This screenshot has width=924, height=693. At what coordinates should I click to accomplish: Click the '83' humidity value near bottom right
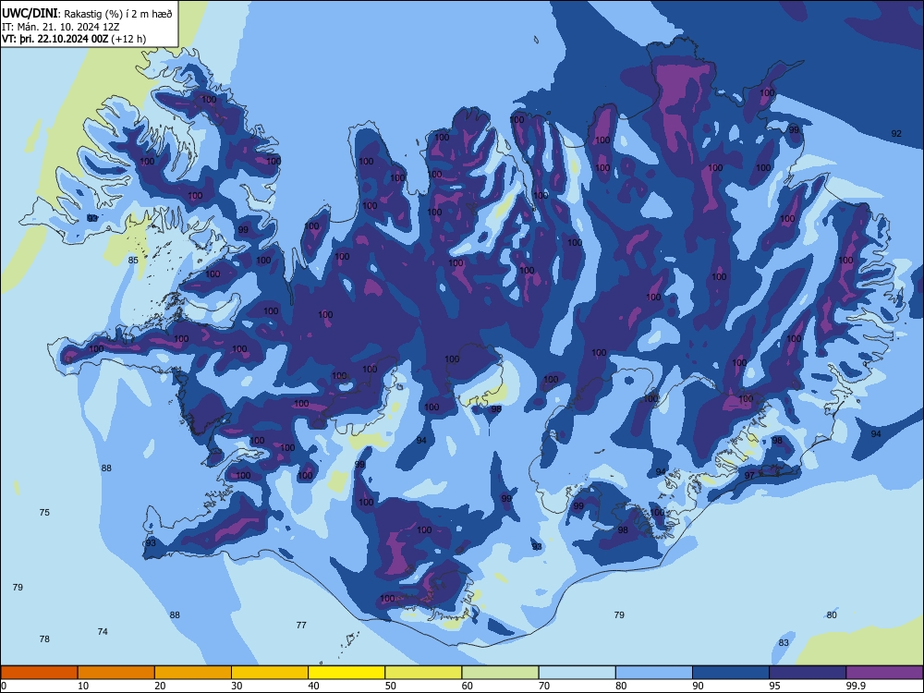click(x=784, y=643)
